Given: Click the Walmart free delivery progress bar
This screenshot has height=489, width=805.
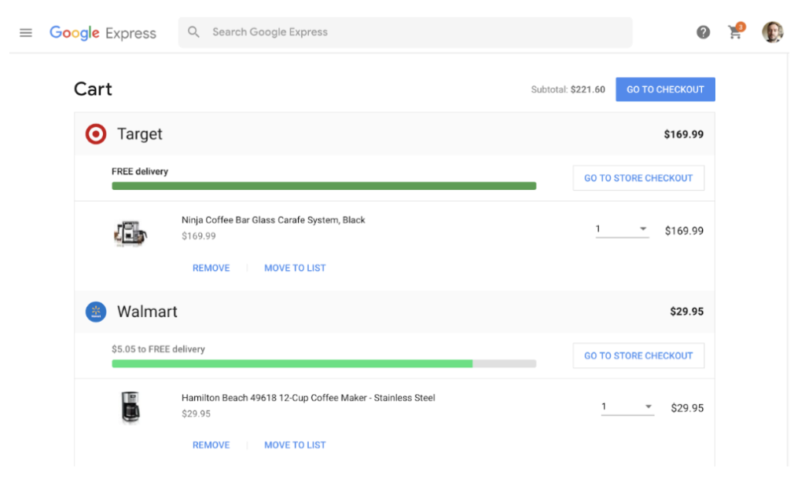Looking at the screenshot, I should click(x=324, y=363).
